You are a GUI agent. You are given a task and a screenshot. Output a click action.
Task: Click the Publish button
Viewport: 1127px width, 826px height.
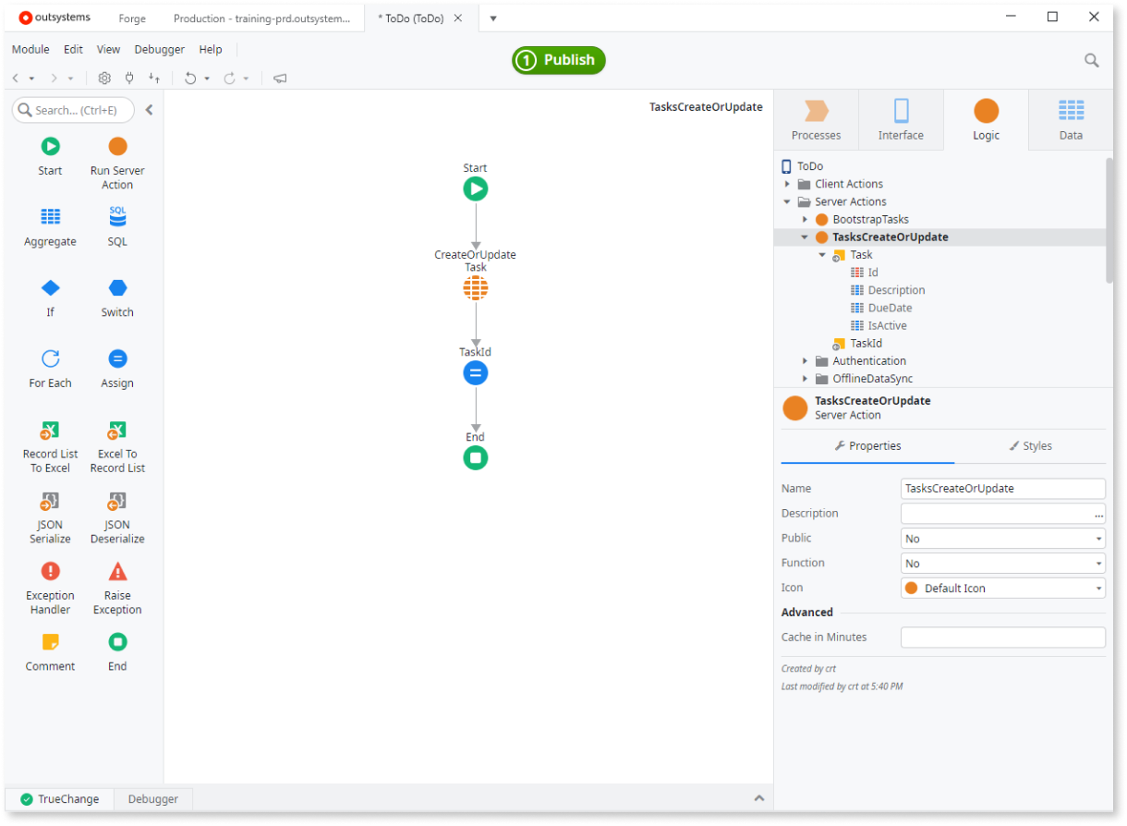point(558,60)
